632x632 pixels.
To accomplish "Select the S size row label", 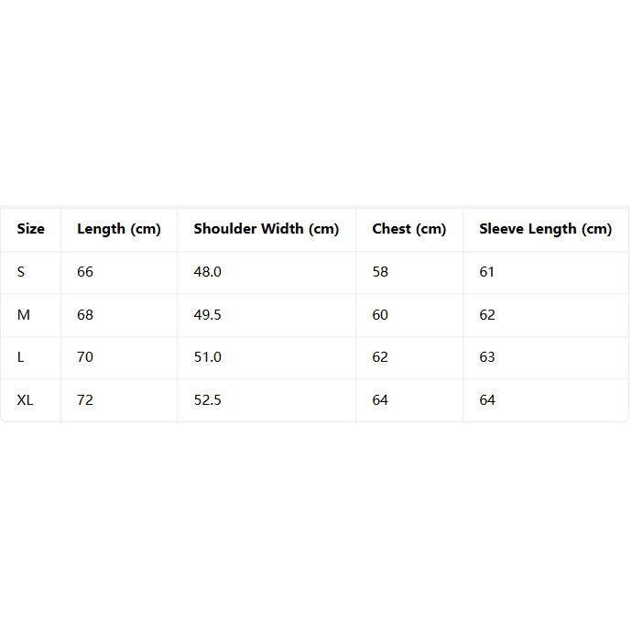I will click(21, 272).
